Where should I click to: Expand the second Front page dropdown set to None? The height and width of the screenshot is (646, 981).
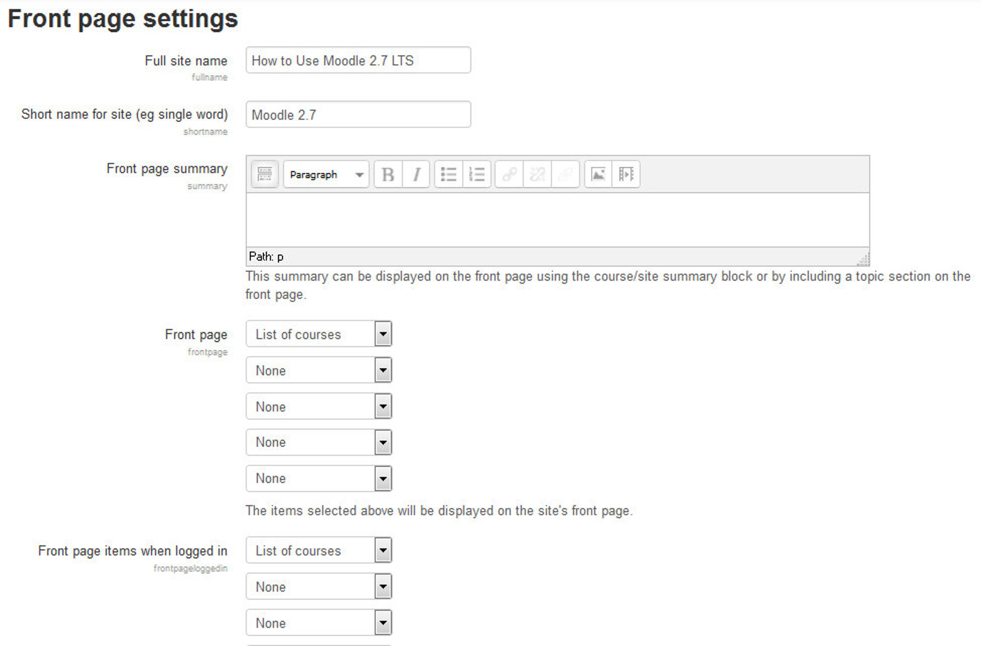point(383,370)
